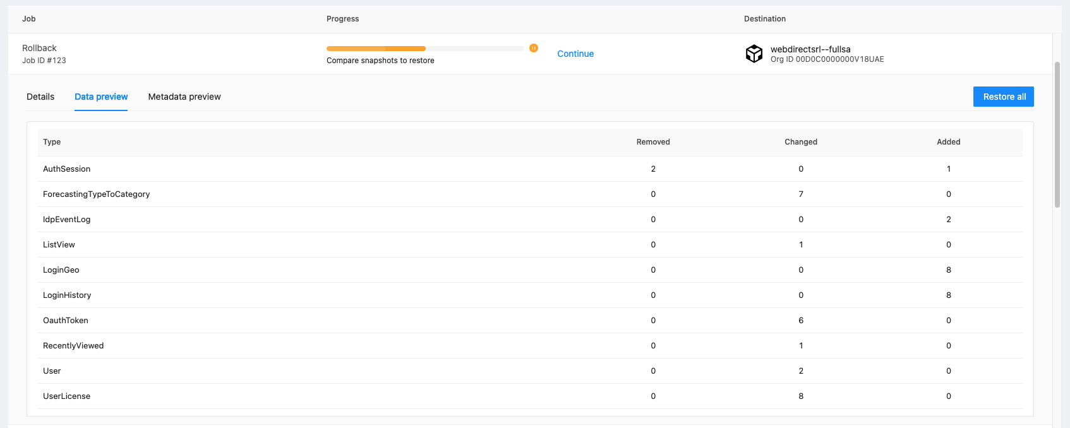1070x428 pixels.
Task: Click the Removed column header
Action: 652,142
